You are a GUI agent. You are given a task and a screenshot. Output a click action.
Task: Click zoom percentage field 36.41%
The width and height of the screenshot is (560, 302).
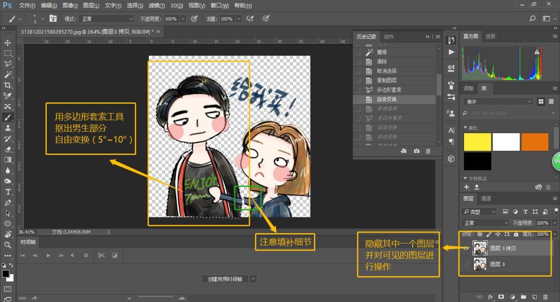point(26,232)
